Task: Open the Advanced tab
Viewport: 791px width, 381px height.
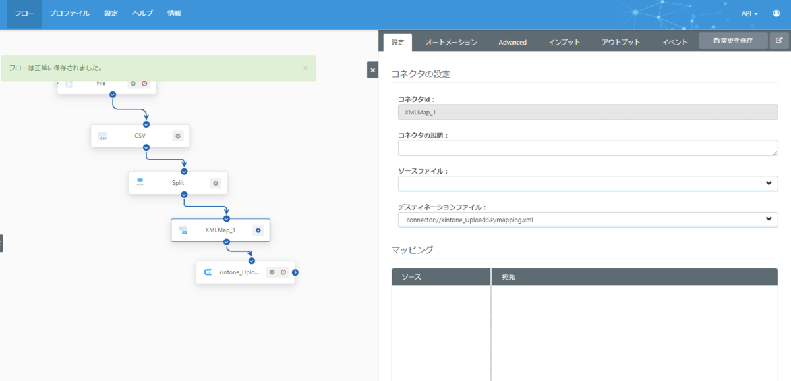Action: 512,42
